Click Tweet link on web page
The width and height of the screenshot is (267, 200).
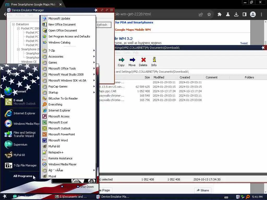[244, 43]
